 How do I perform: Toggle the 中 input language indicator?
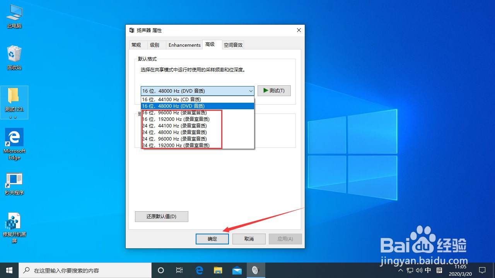click(428, 270)
